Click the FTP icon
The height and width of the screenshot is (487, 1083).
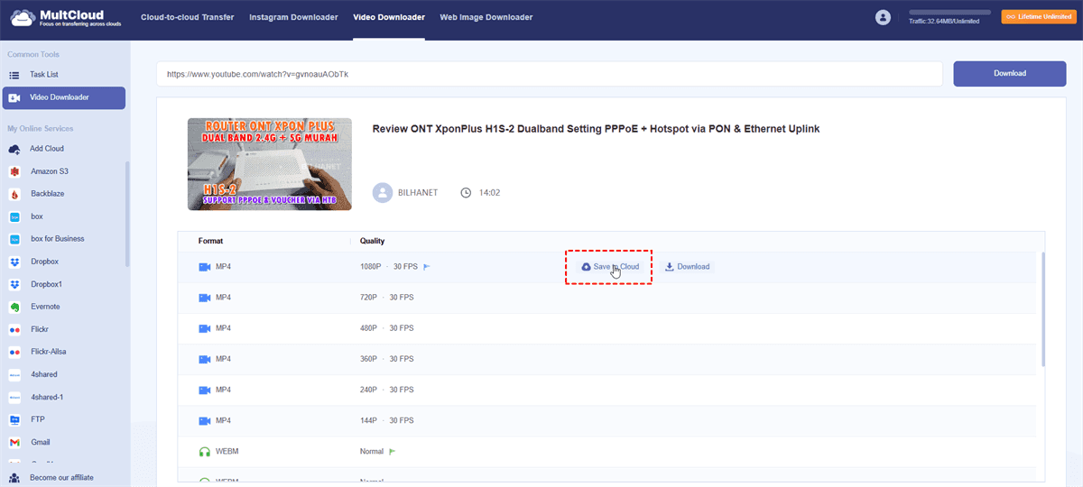coord(14,419)
